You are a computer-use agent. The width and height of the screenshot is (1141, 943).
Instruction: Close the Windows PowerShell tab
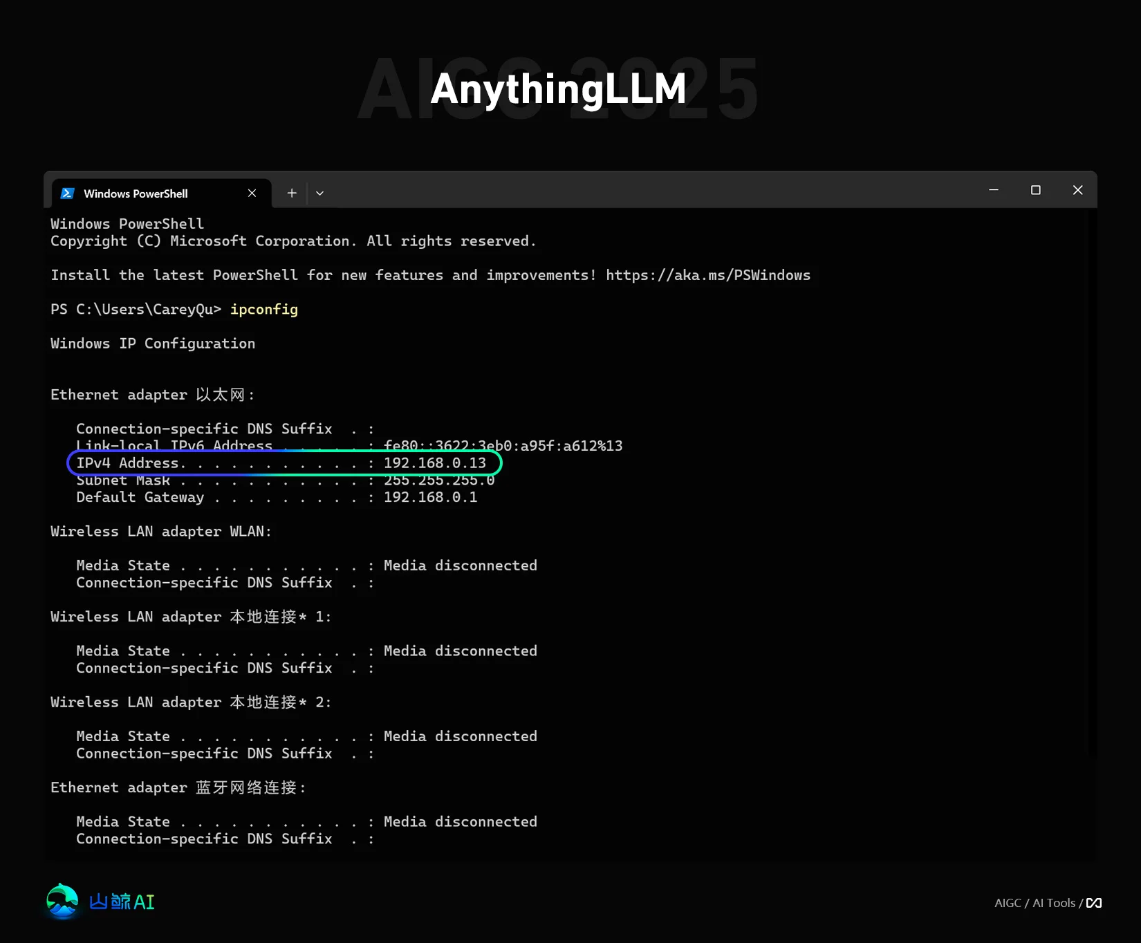[x=252, y=194]
